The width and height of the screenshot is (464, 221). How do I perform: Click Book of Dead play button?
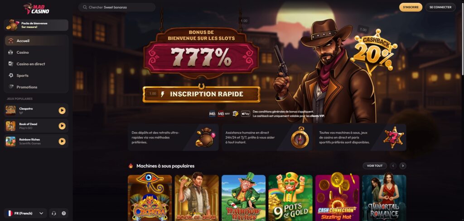62,126
